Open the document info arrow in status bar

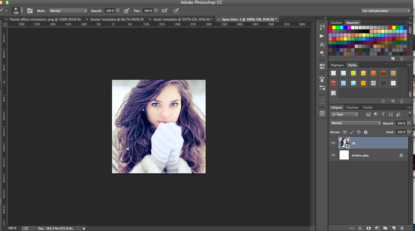click(x=84, y=229)
